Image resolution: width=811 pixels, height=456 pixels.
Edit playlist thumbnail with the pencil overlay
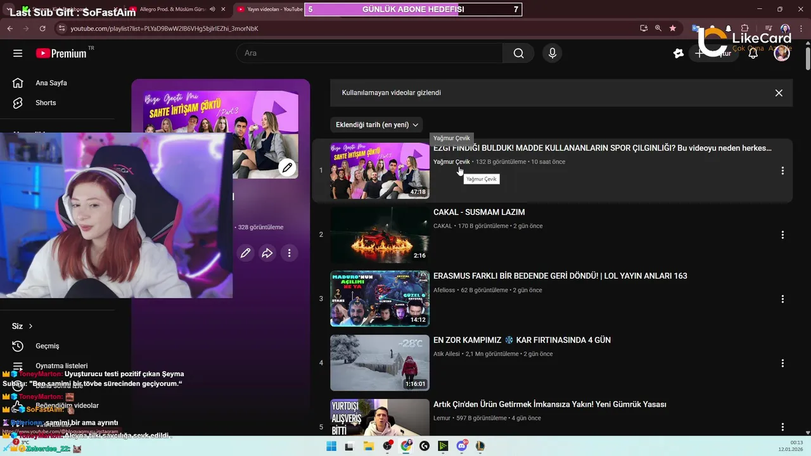click(288, 168)
